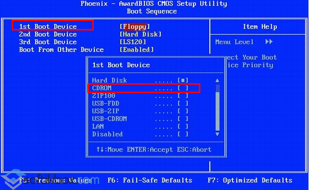Choose CDROM in the popup list
This screenshot has width=309, height=190.
click(x=140, y=88)
